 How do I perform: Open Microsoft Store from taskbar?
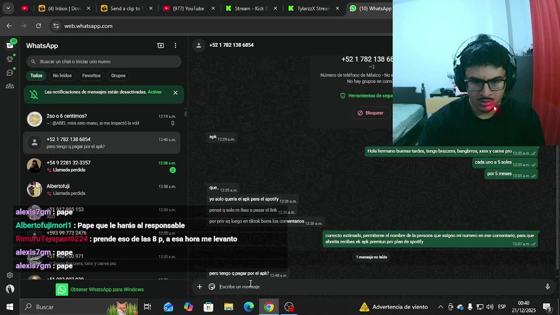tap(209, 307)
